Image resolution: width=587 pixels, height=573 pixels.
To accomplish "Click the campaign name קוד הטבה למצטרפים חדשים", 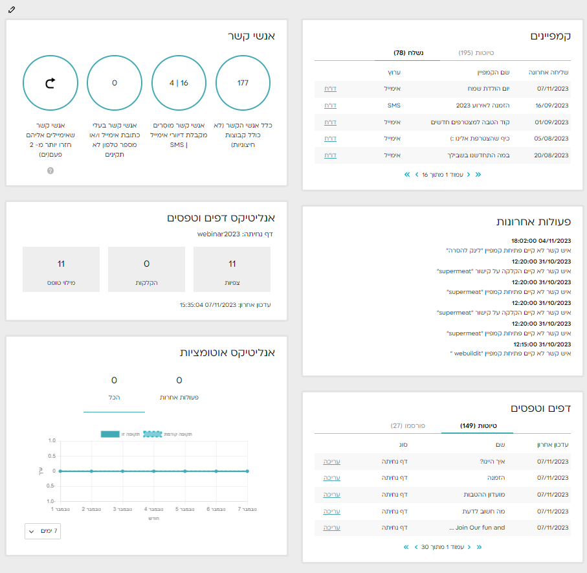I will click(x=471, y=122).
